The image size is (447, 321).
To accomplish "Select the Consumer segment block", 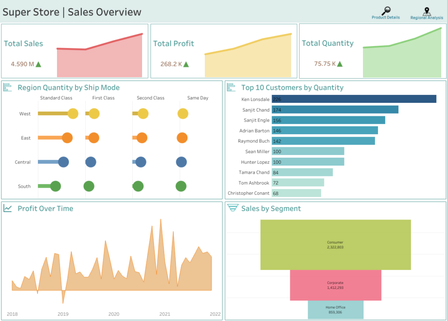I will tap(335, 244).
